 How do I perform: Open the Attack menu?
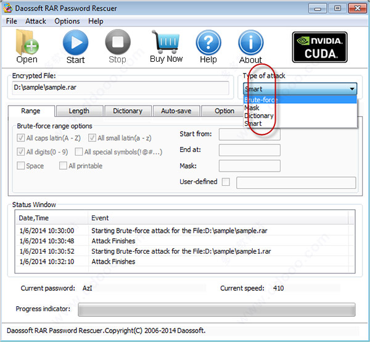(x=36, y=21)
